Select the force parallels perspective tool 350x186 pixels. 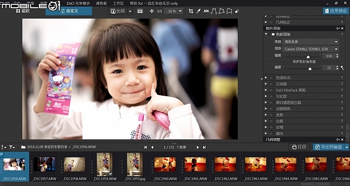tap(214, 11)
